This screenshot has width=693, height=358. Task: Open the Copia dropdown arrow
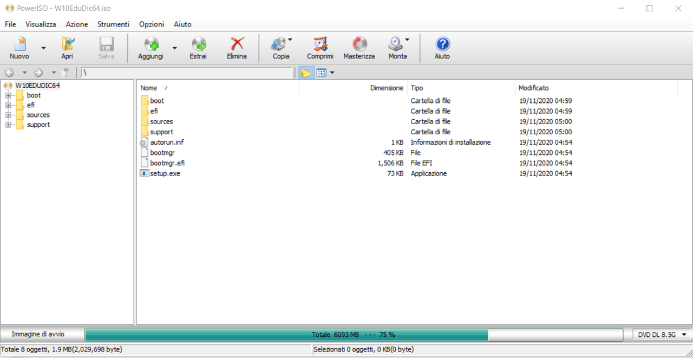[x=290, y=40]
